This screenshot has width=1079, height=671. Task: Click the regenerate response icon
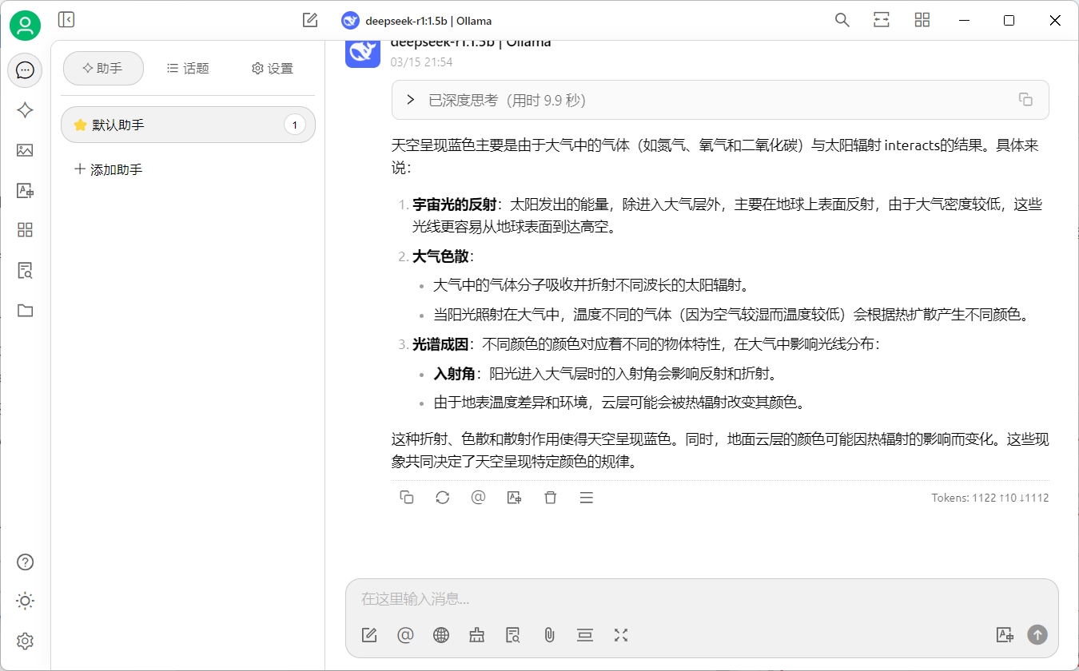(442, 498)
